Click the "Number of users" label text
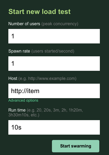 pos(24,24)
